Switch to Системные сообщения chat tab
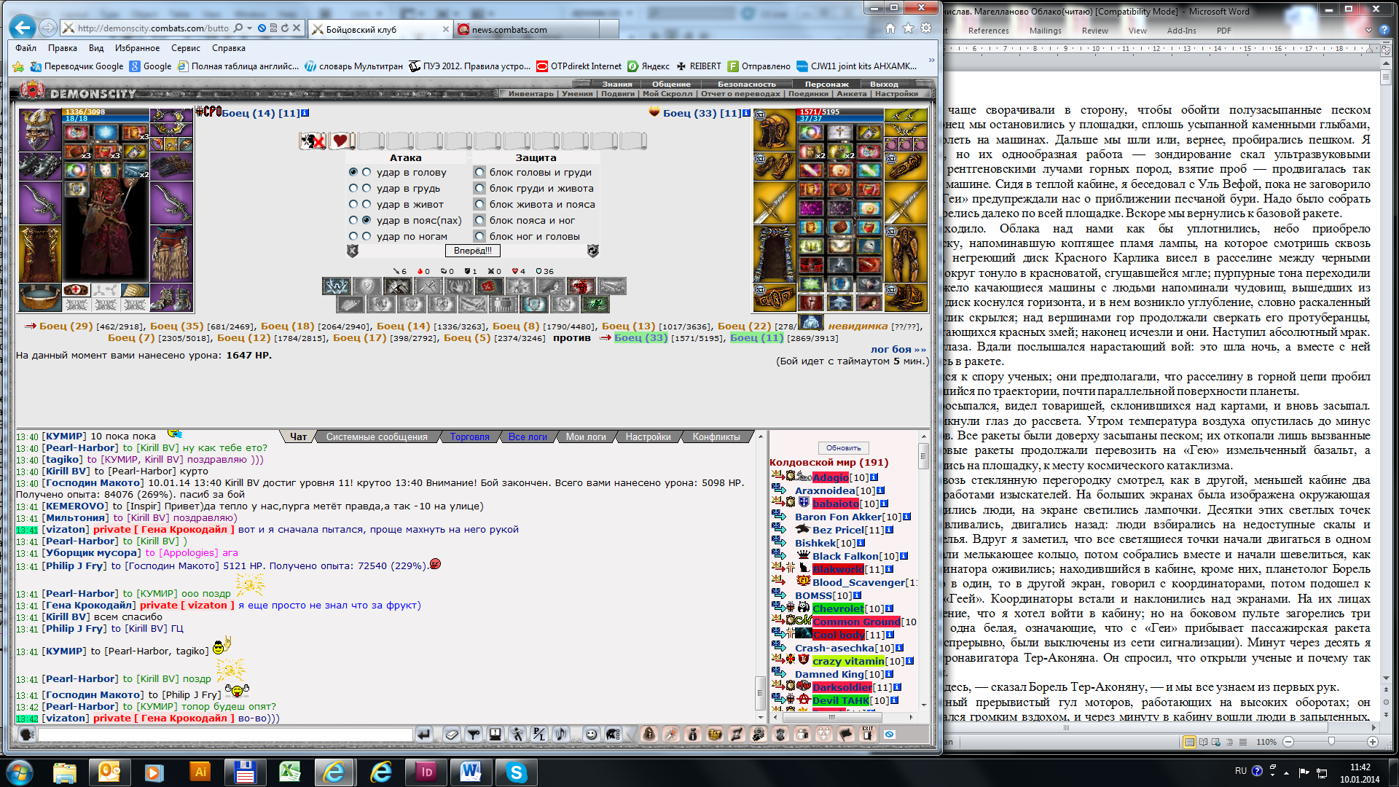This screenshot has height=787, width=1399. click(377, 436)
